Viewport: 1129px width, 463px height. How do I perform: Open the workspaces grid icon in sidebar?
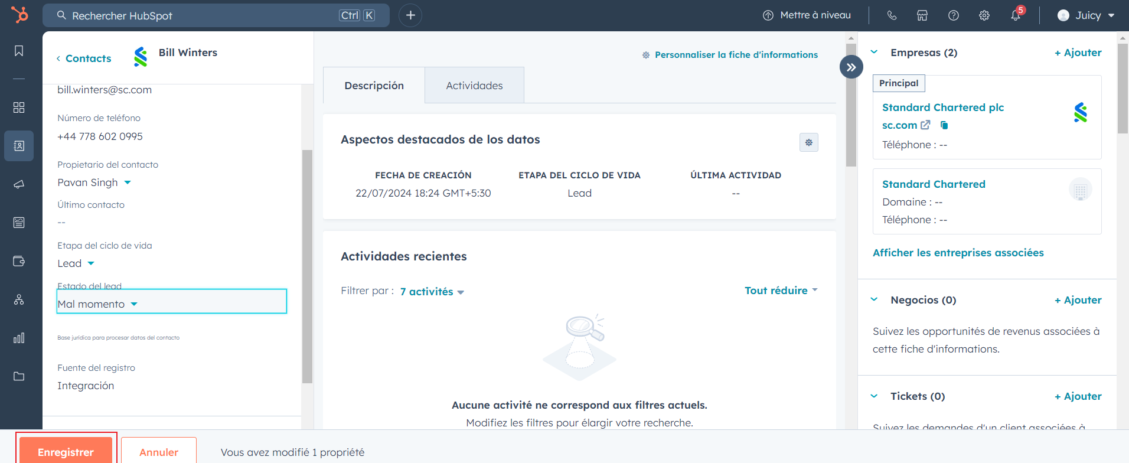click(x=19, y=107)
